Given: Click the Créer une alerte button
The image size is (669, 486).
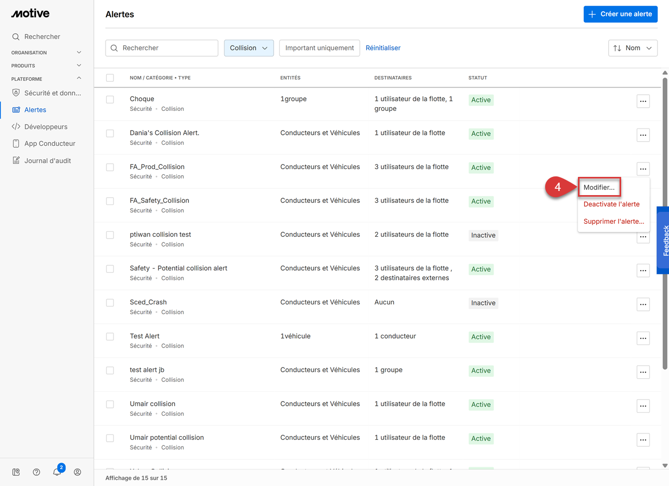Looking at the screenshot, I should coord(620,14).
